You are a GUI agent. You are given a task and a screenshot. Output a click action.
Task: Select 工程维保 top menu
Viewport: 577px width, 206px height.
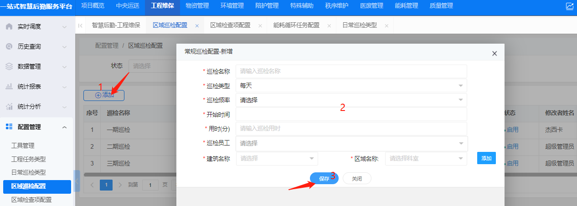(163, 6)
